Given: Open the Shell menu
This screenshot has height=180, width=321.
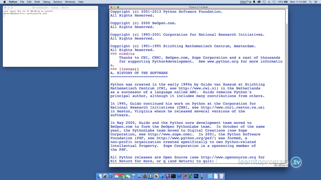Looking at the screenshot, I should [x=37, y=2].
